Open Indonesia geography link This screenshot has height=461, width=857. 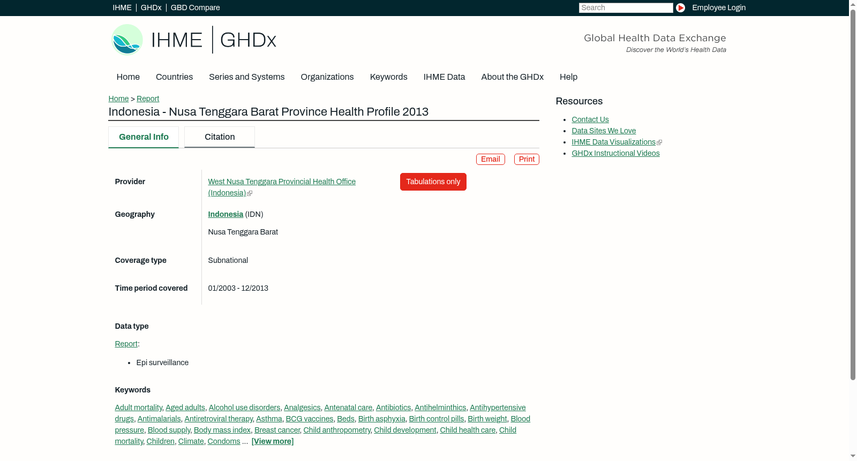225,214
